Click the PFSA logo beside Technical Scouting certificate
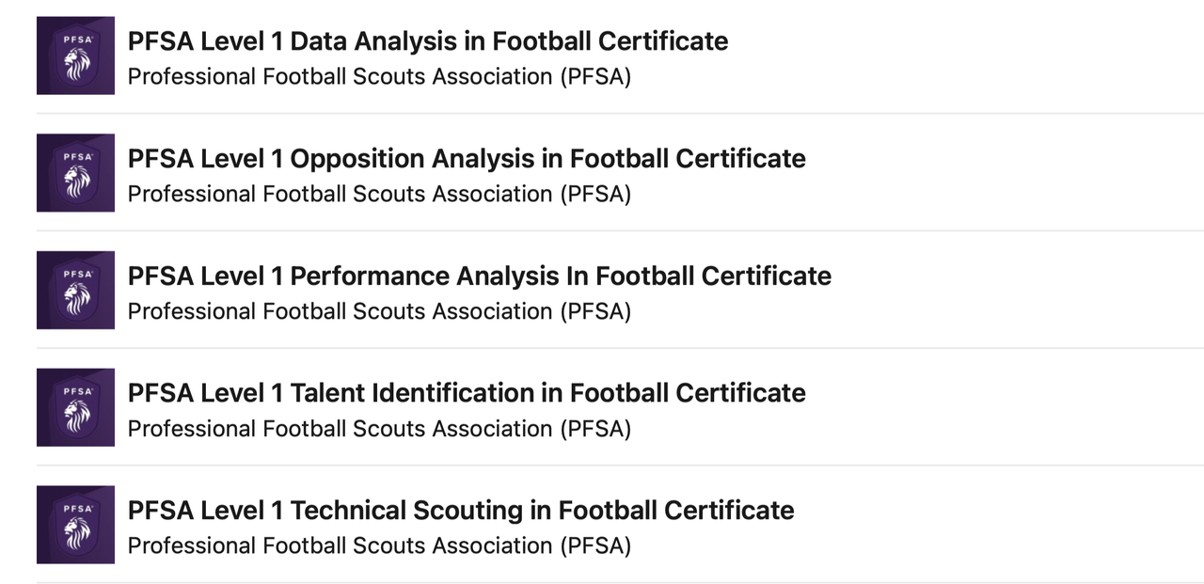Screen dimensions: 1204x584 [x=75, y=525]
